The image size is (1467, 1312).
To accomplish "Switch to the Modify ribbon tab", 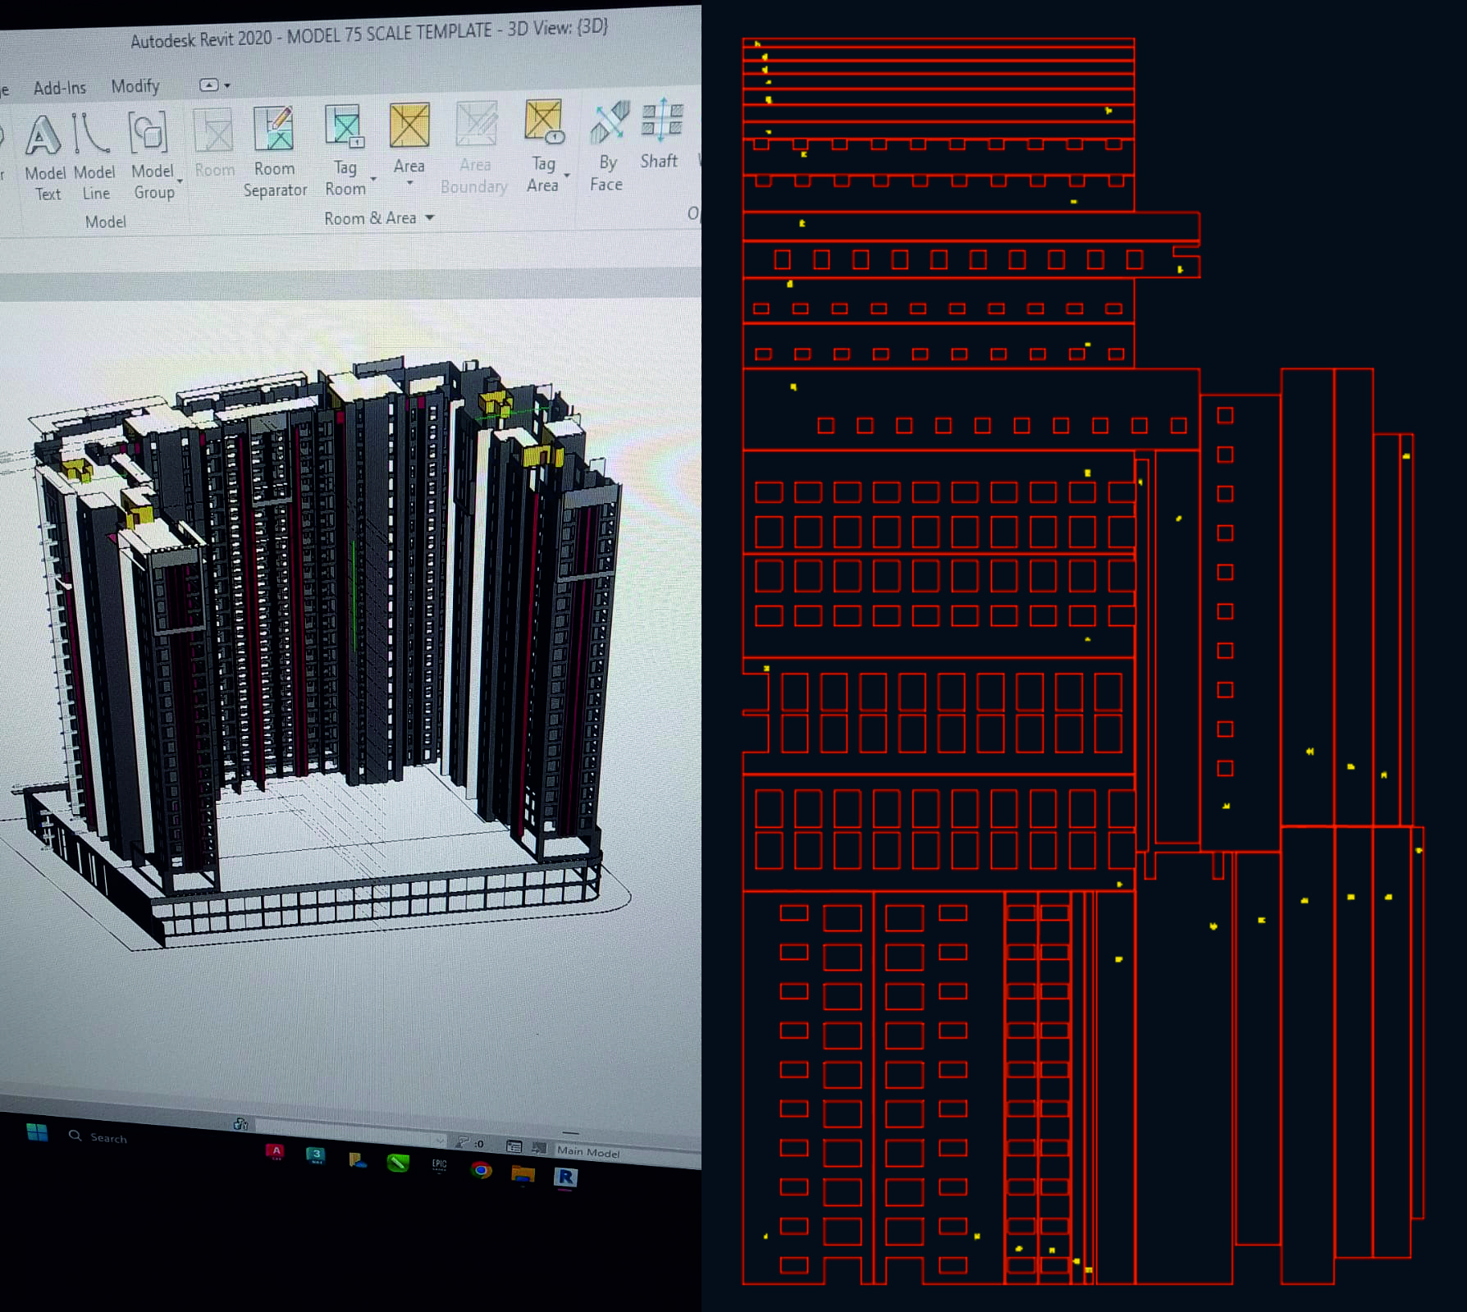I will tap(135, 86).
